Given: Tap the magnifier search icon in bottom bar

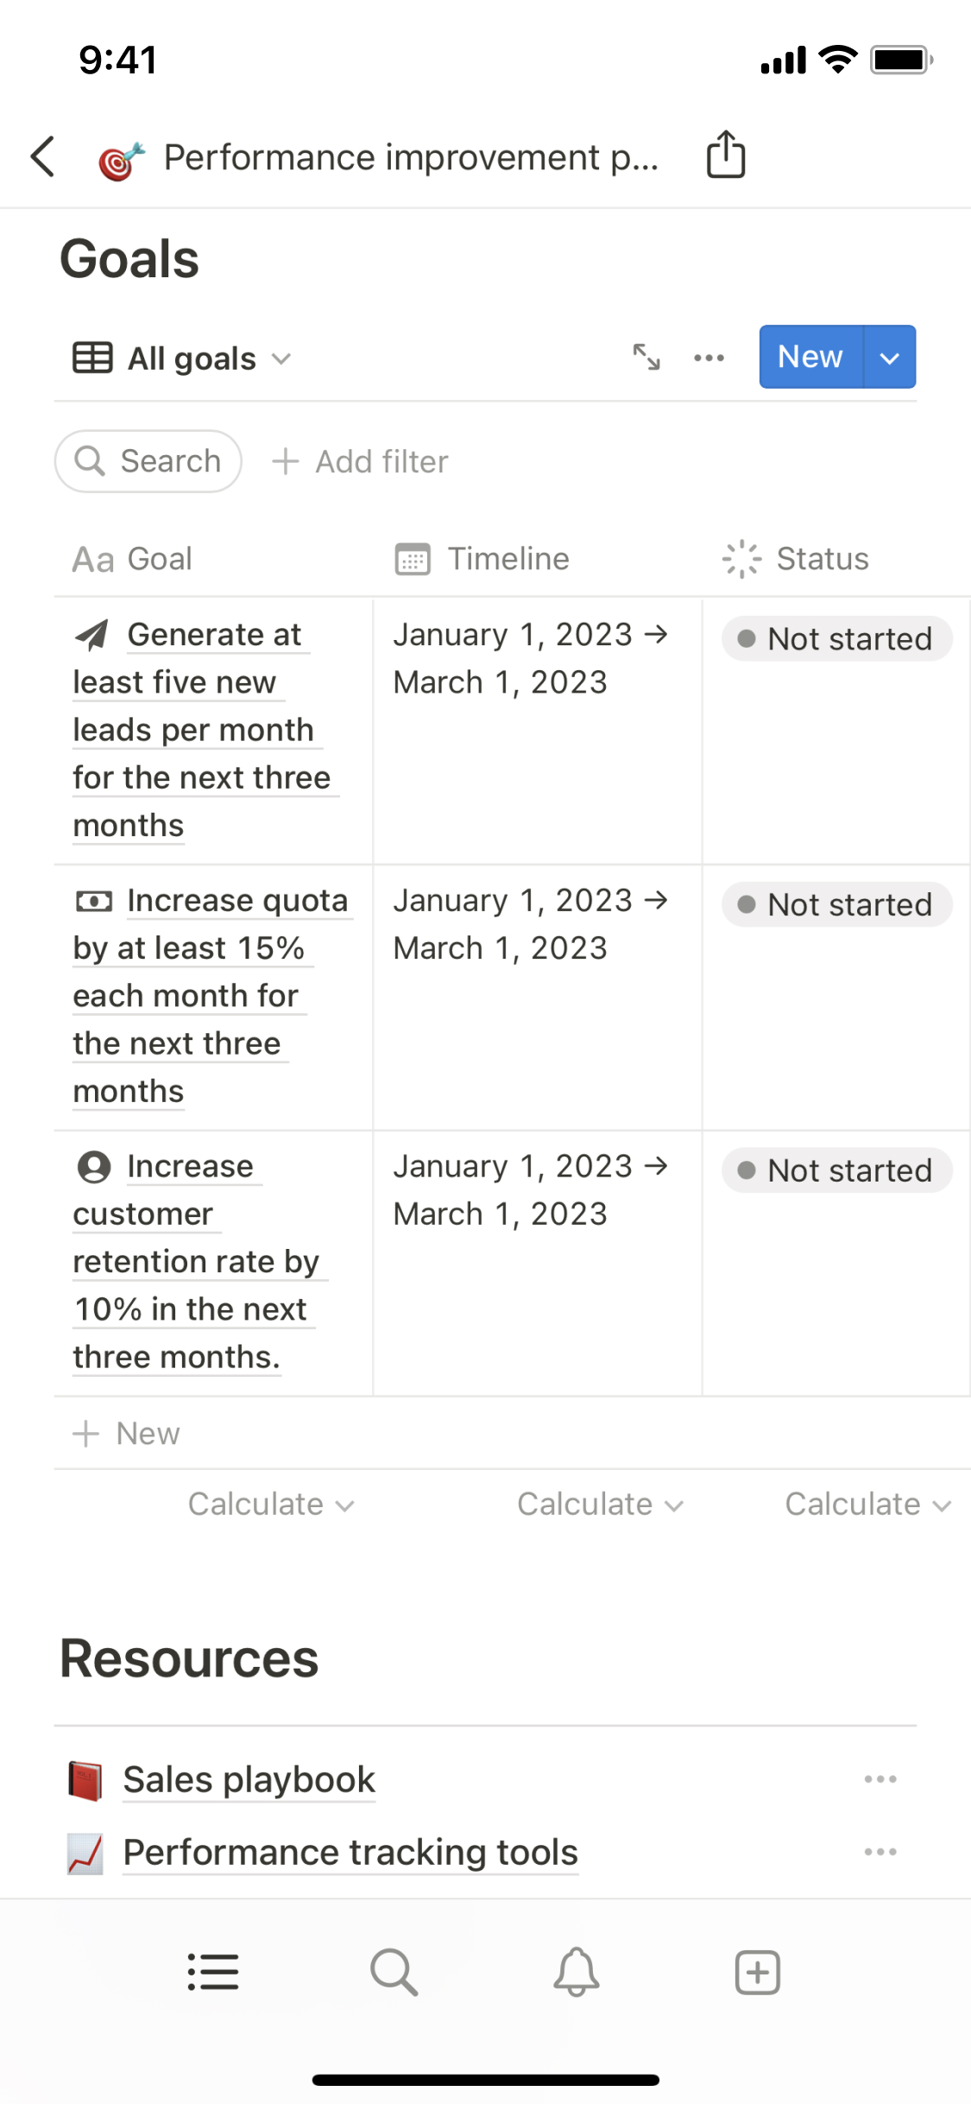Looking at the screenshot, I should (x=394, y=1972).
